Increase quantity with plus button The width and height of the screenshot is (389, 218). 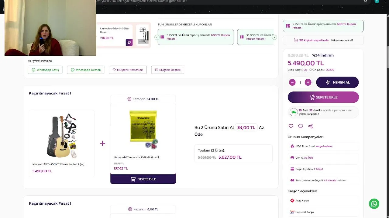(x=308, y=82)
